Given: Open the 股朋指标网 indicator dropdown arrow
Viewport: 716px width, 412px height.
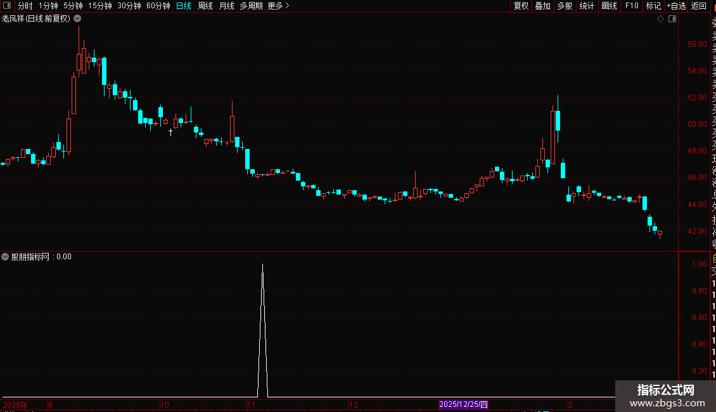Looking at the screenshot, I should tap(5, 257).
